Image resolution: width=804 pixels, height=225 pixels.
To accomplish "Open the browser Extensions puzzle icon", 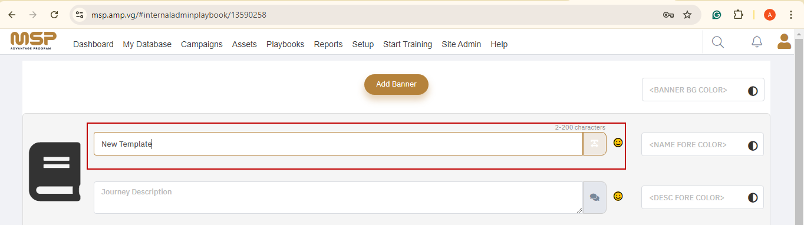I will pos(738,15).
